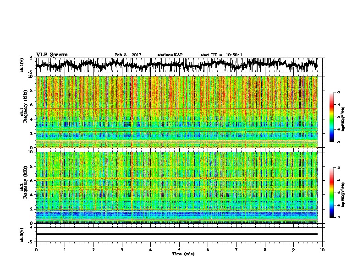Click the "2" tick on ch.2 frequency axis
This screenshot has height=280, width=363.
click(x=32, y=209)
